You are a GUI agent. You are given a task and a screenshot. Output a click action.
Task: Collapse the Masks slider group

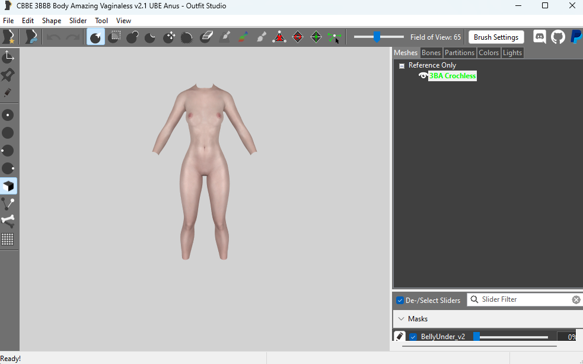tap(401, 318)
